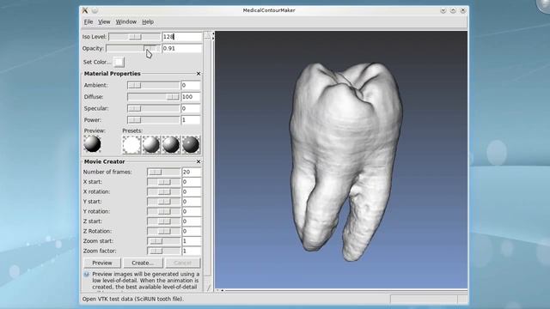This screenshot has height=309, width=550.
Task: Click the Iso Level value field
Action: [181, 36]
